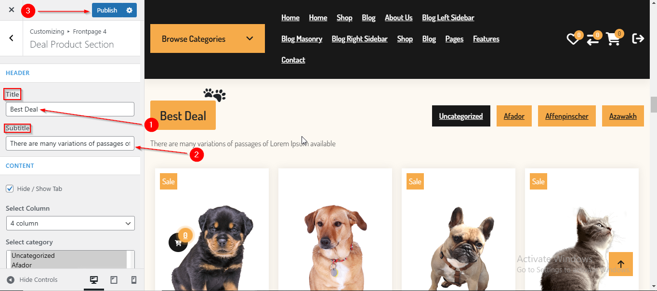Click the logout arrow icon
The height and width of the screenshot is (291, 657).
[638, 38]
